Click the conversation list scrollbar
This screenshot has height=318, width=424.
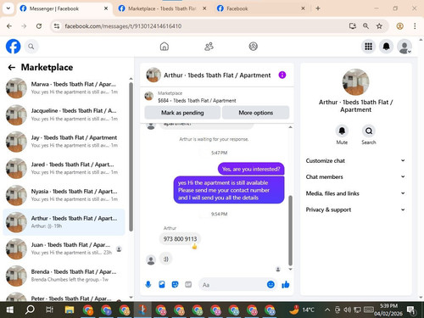point(131,157)
